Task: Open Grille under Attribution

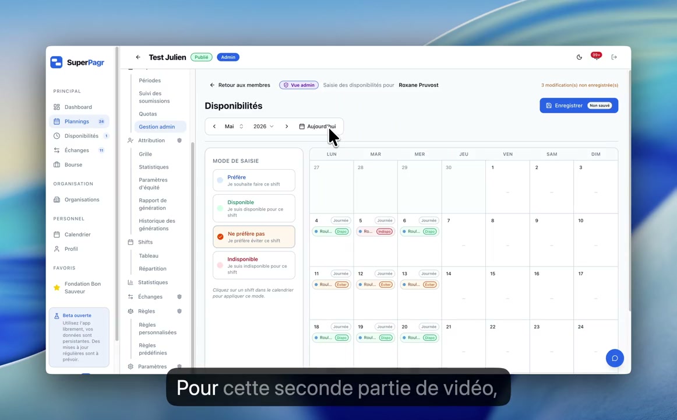Action: (145, 154)
